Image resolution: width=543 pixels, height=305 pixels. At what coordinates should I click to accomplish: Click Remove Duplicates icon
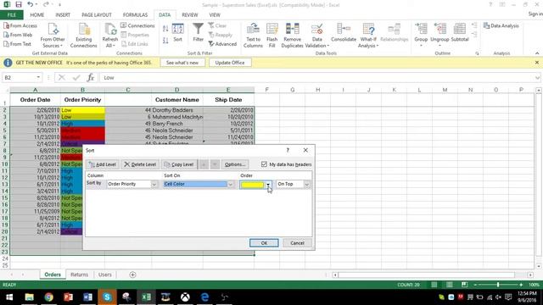coord(292,30)
